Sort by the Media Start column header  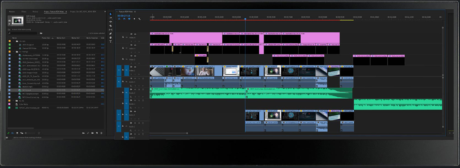61,38
